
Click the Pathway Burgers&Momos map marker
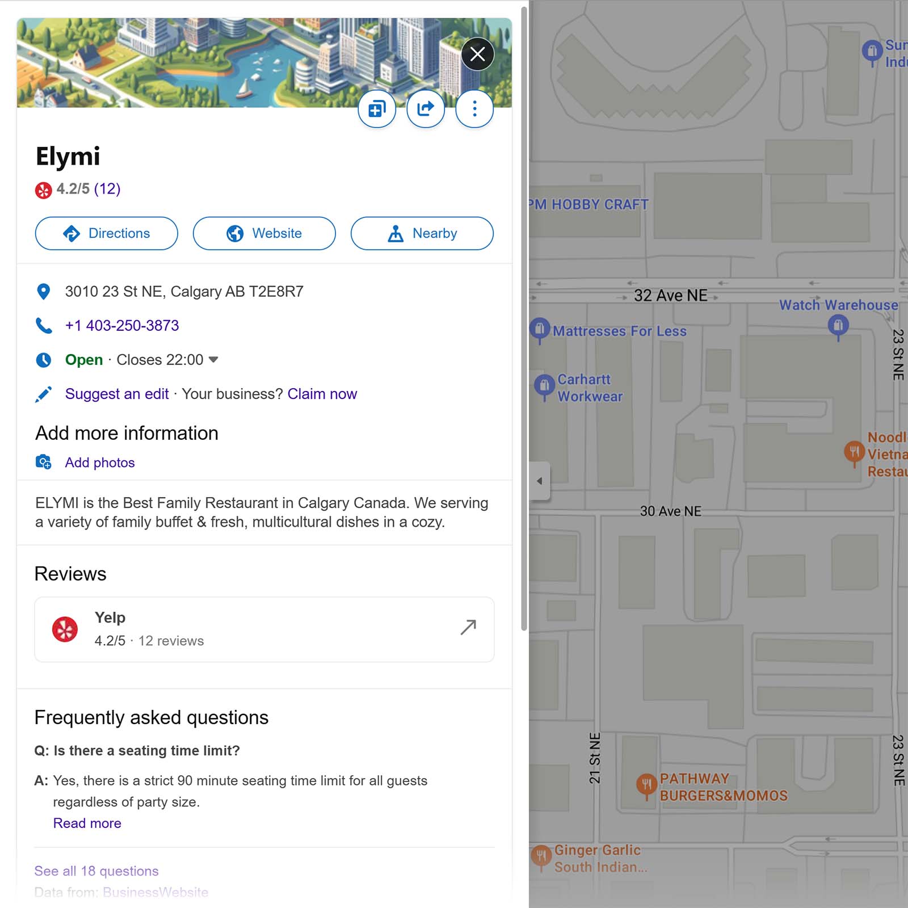[646, 784]
